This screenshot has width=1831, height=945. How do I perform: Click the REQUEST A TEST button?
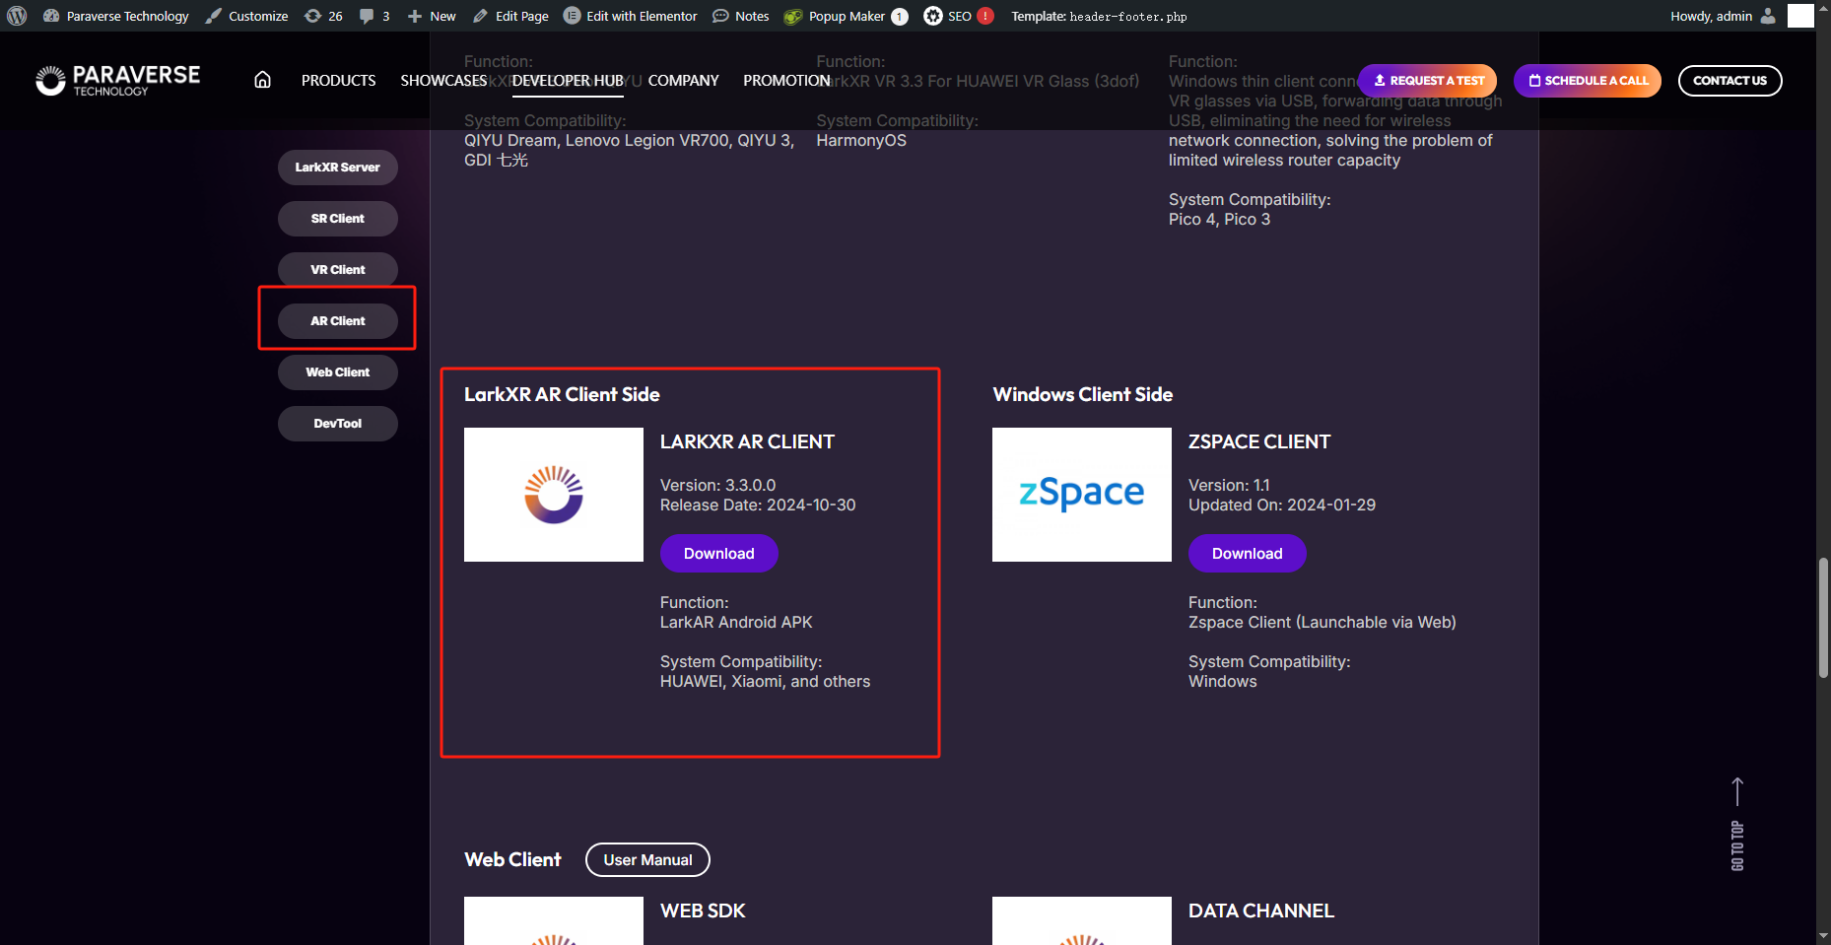pos(1427,81)
